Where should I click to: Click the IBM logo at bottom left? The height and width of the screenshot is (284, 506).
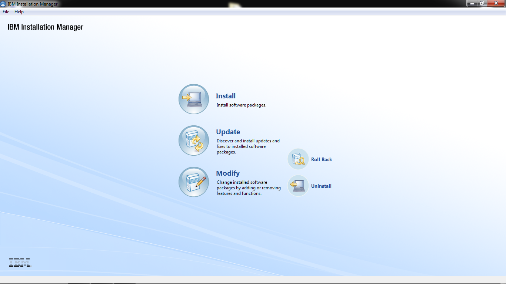coord(19,263)
